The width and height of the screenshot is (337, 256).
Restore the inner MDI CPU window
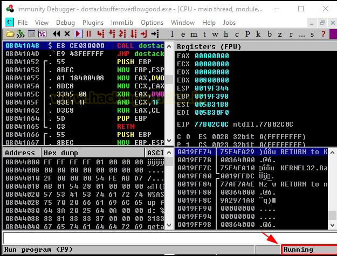coord(322,23)
